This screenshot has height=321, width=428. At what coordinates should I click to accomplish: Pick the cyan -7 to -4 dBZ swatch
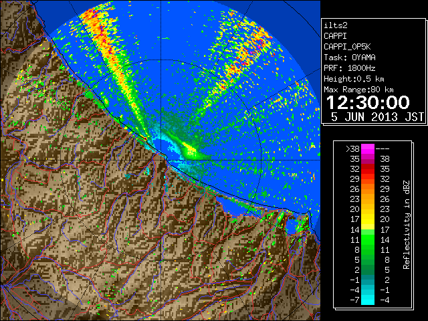[x=368, y=300]
